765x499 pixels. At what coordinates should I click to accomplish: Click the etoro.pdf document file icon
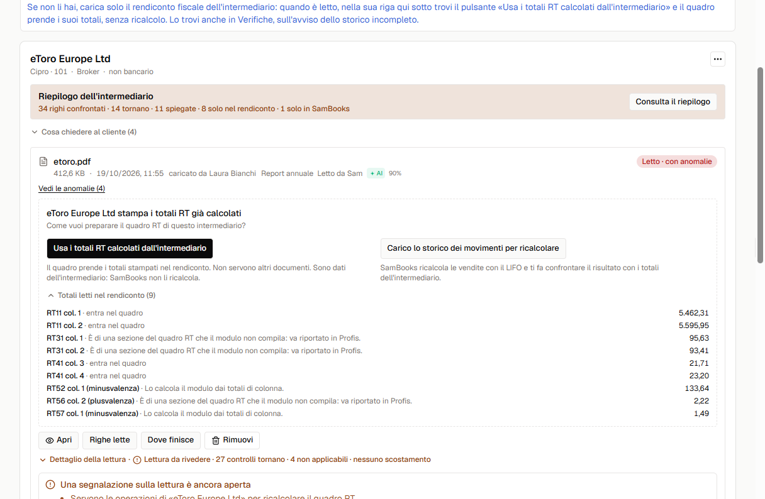pos(43,162)
